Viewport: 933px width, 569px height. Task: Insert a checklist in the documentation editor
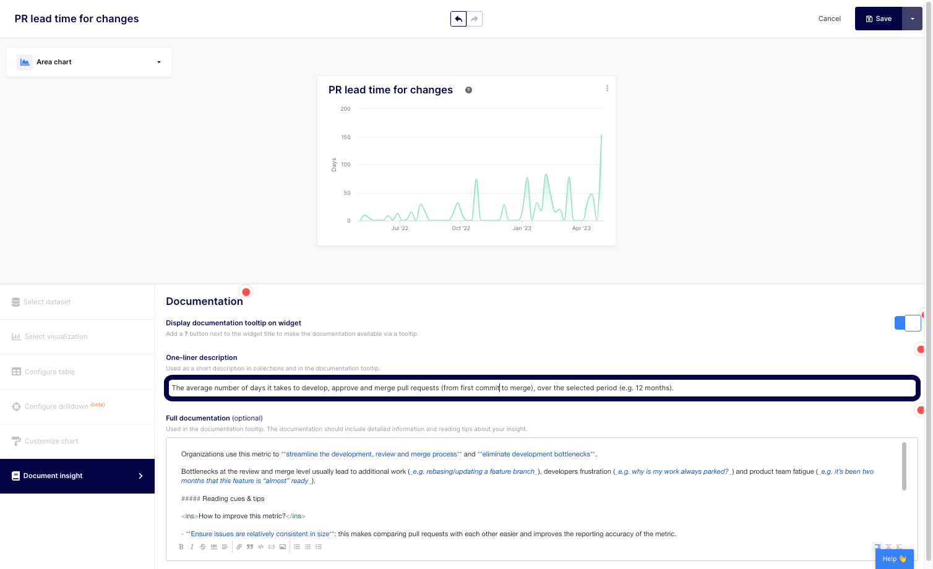(x=319, y=547)
